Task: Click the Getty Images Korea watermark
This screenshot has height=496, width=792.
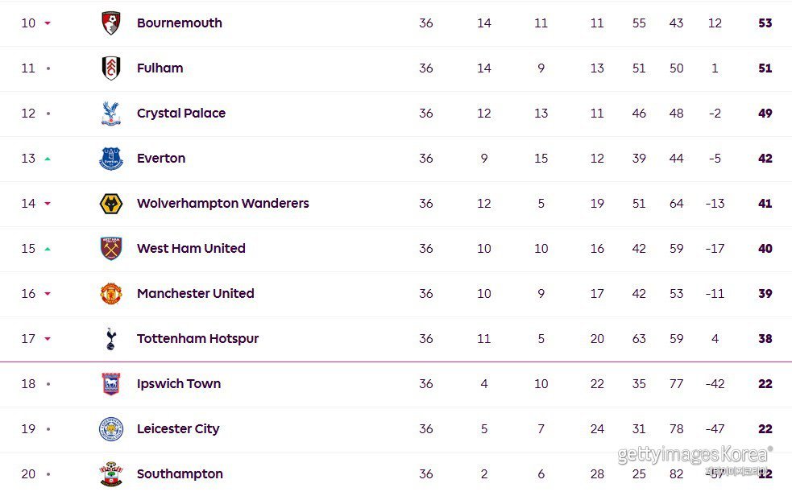Action: (x=695, y=456)
